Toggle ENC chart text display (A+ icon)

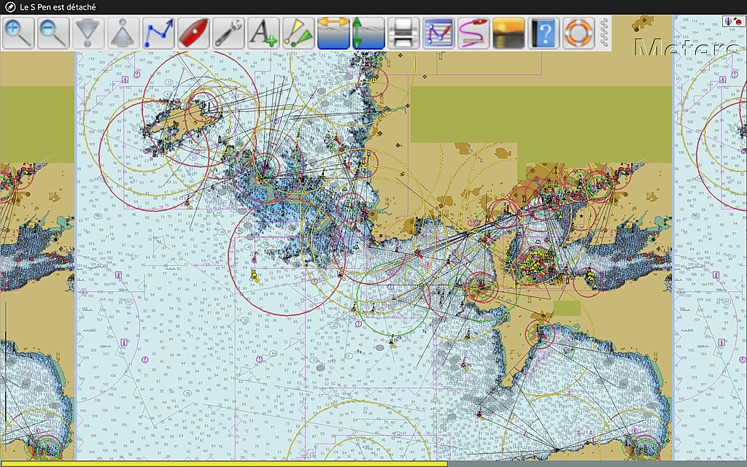pyautogui.click(x=263, y=33)
